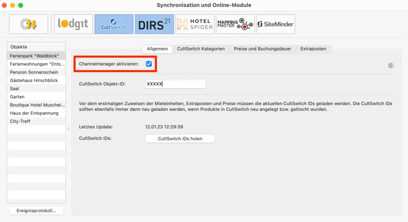The image size is (408, 222).
Task: Minimize the window with yellow button
Action: (x=12, y=5)
